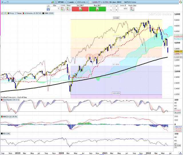
Task: Click the T percentage value field
Action: pyautogui.click(x=114, y=6)
